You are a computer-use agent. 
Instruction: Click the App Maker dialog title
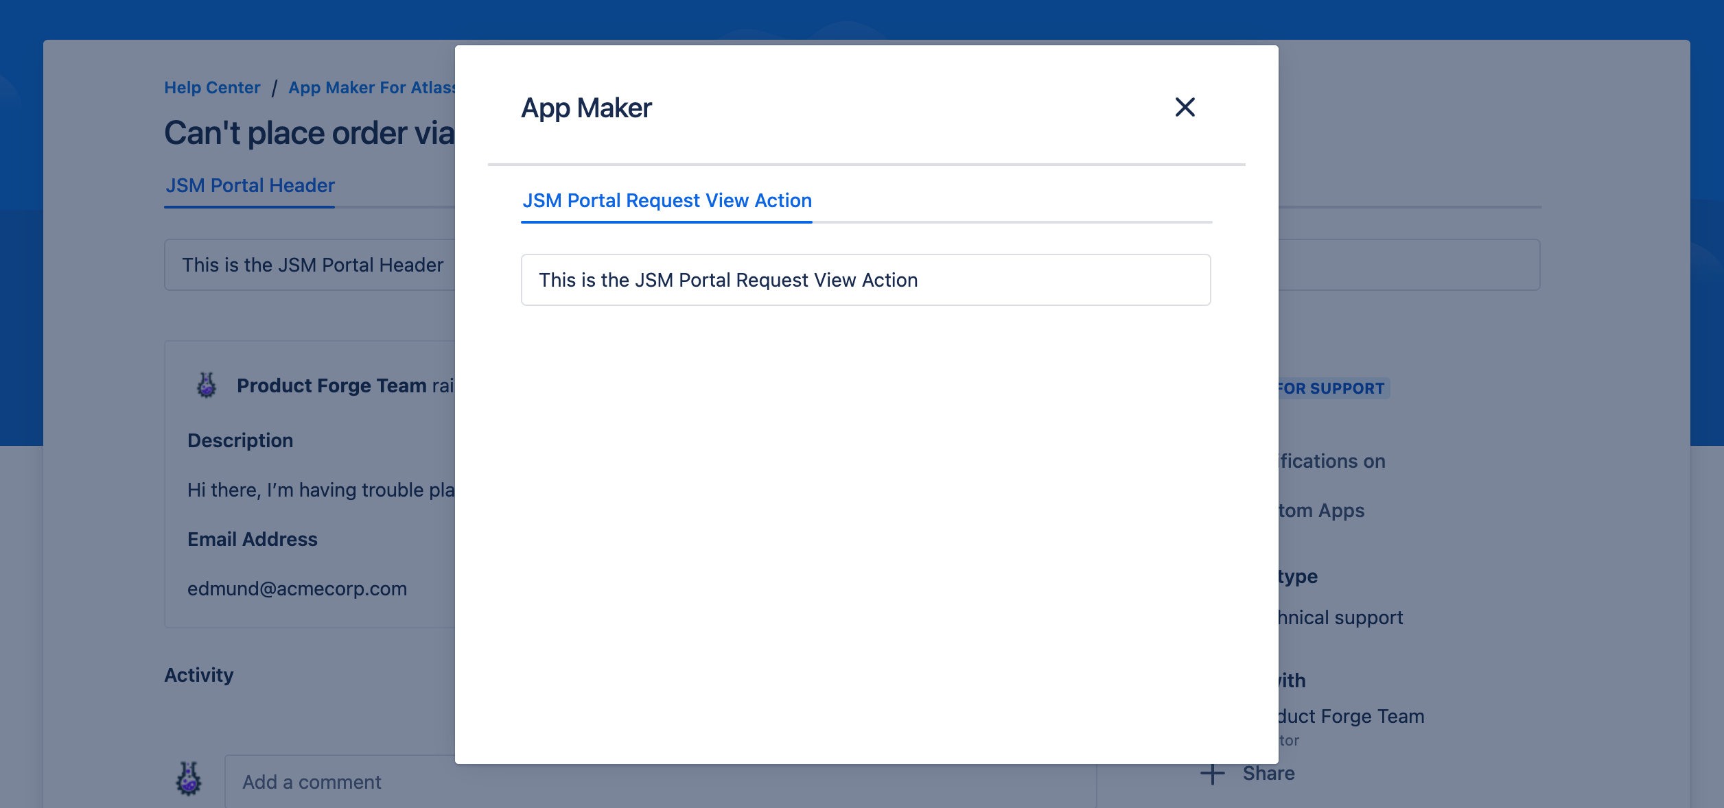point(586,108)
